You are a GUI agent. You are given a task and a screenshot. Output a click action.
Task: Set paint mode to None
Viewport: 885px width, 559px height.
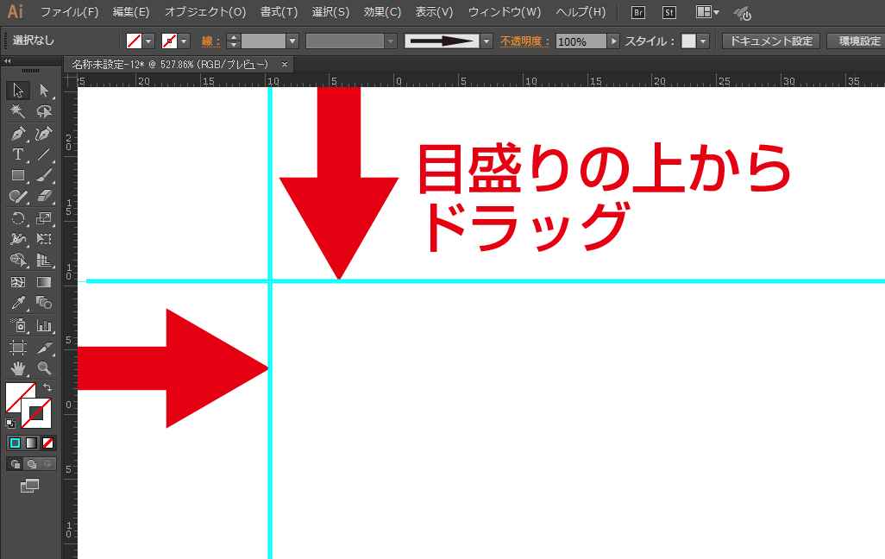48,443
